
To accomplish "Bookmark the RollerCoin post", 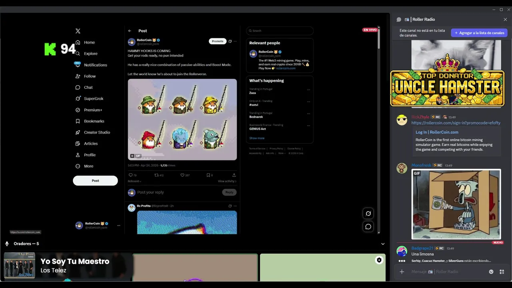I will coord(209,175).
